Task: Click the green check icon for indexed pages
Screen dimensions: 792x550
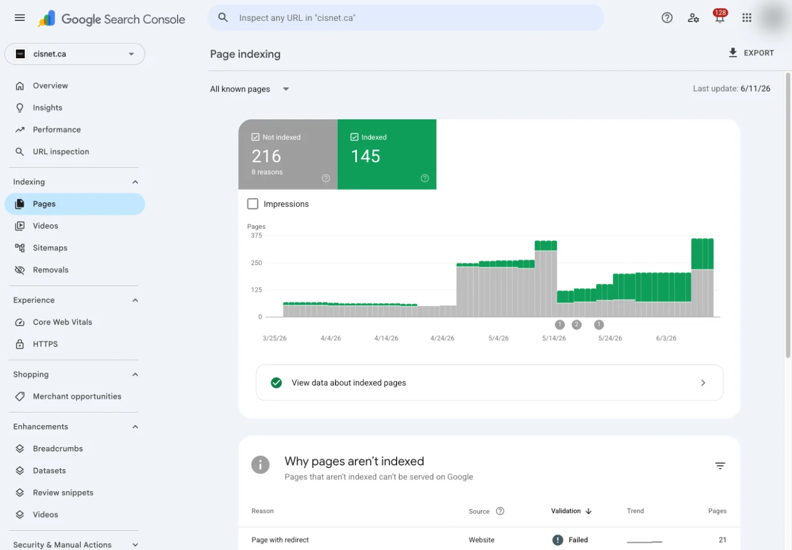Action: coord(276,383)
